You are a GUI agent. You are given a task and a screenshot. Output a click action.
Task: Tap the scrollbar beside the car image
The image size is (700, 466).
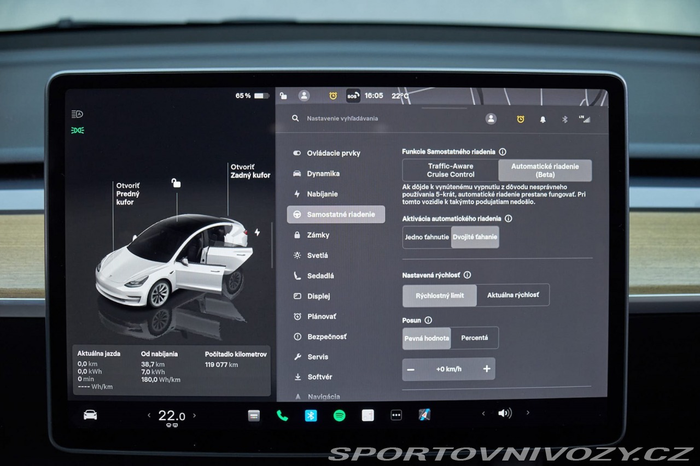tap(272, 245)
